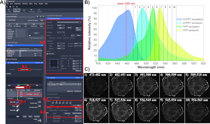Click the MBS 458 beam splitter icon
Image resolution: width=210 pixels, height=124 pixels.
[17, 102]
